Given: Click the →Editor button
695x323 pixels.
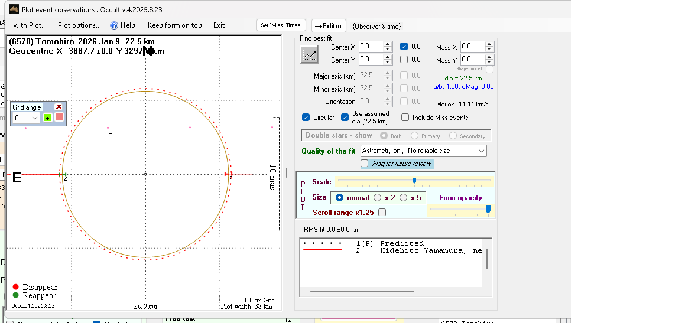Looking at the screenshot, I should (x=328, y=26).
